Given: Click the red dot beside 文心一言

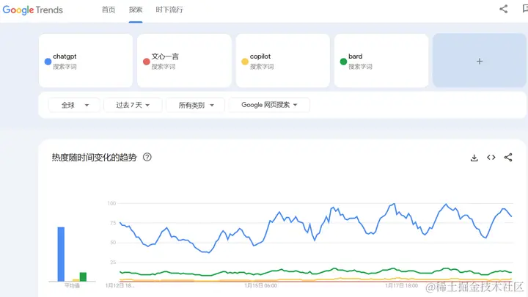Looking at the screenshot, I should (146, 62).
